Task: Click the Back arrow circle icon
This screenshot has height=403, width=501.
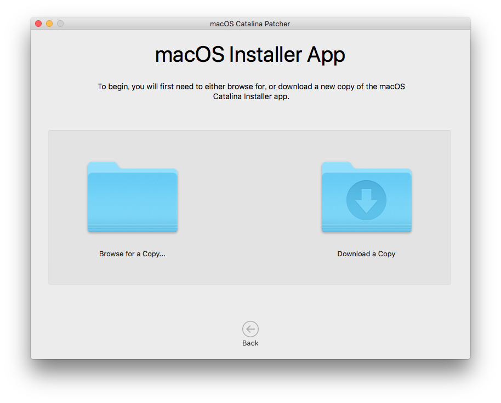Action: tap(250, 329)
